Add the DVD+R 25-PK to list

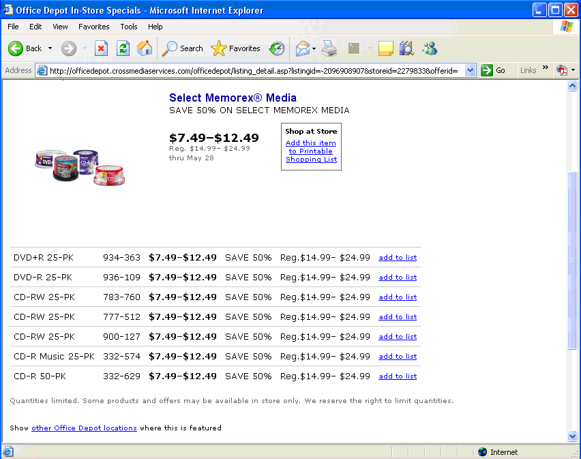(398, 258)
